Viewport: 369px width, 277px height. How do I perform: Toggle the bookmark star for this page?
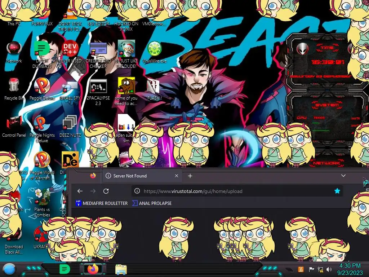coord(337,191)
